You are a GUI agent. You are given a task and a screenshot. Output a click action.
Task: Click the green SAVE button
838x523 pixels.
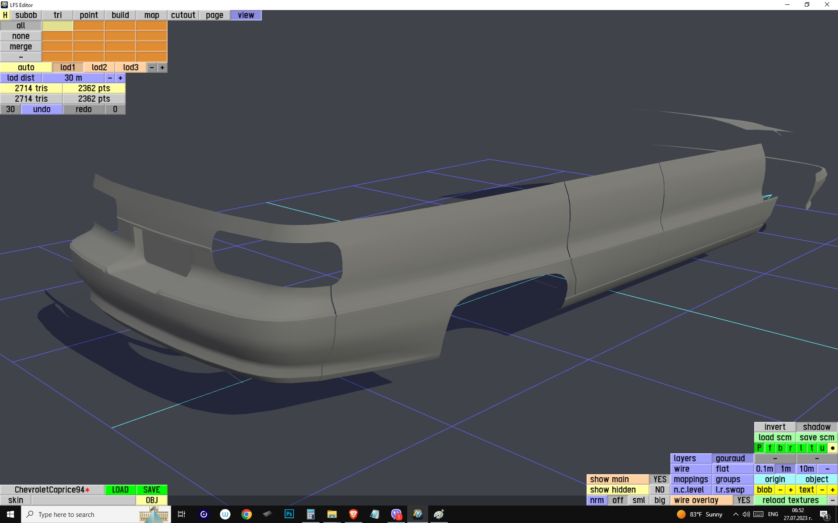pyautogui.click(x=151, y=490)
